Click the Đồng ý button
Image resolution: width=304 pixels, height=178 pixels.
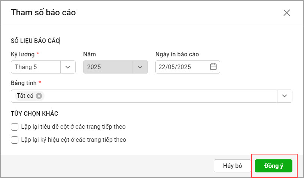(274, 166)
